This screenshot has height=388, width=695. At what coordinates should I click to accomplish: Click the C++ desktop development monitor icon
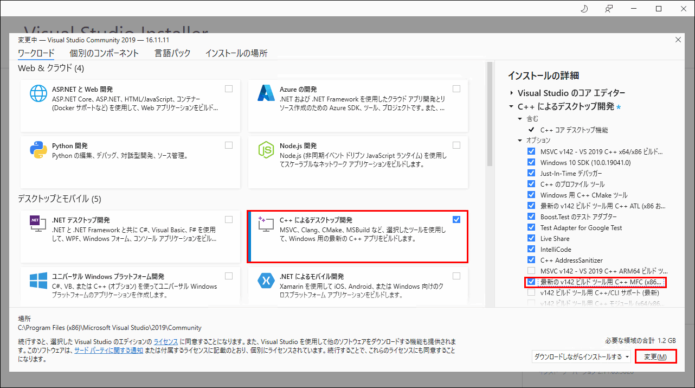coord(267,225)
